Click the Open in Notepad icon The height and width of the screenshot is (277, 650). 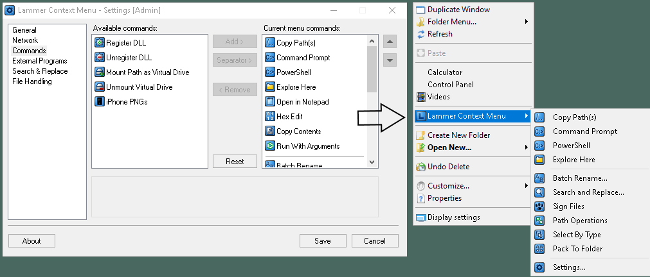click(270, 102)
